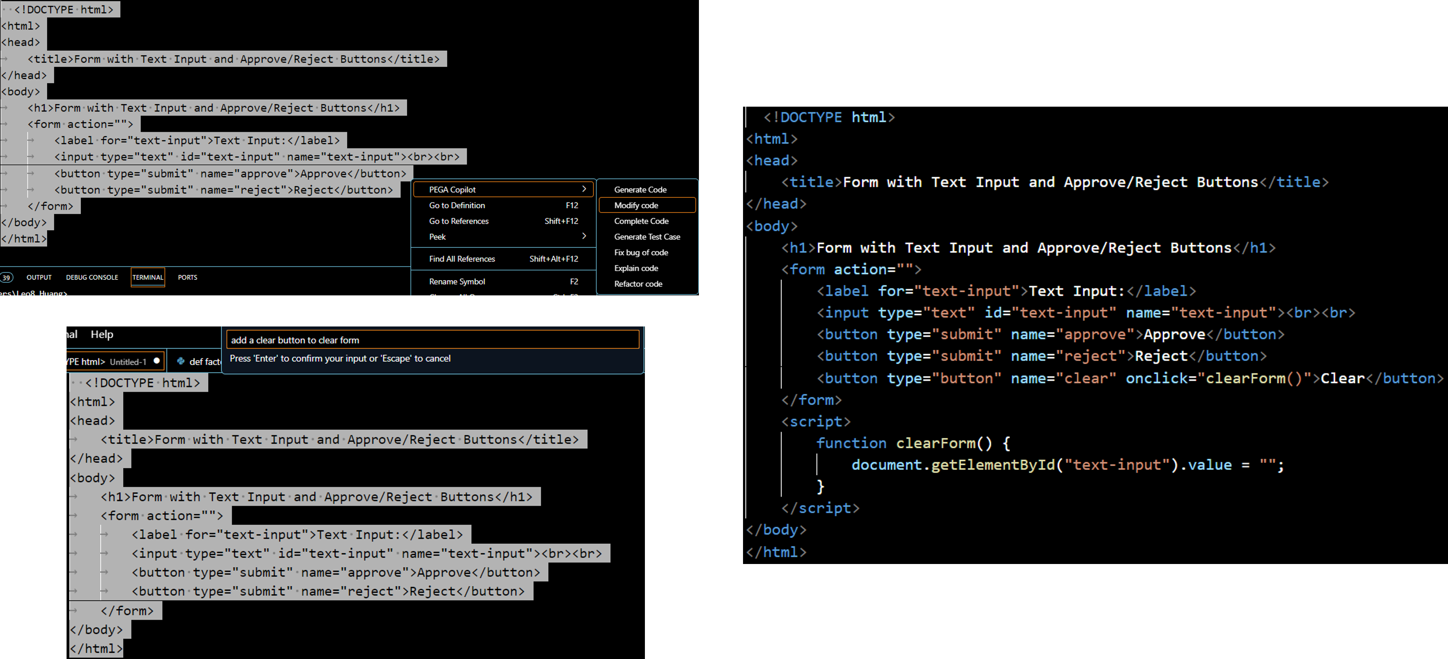
Task: Click the <label> line in the Untitled-1 editor
Action: point(297,534)
